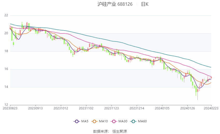Click the MA10 orange circle legend marker
The image size is (220, 134).
point(94,121)
